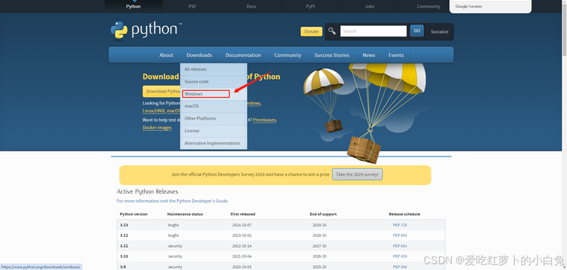567x270 pixels.
Task: Click version 3.10 in releases table
Action: point(124,256)
